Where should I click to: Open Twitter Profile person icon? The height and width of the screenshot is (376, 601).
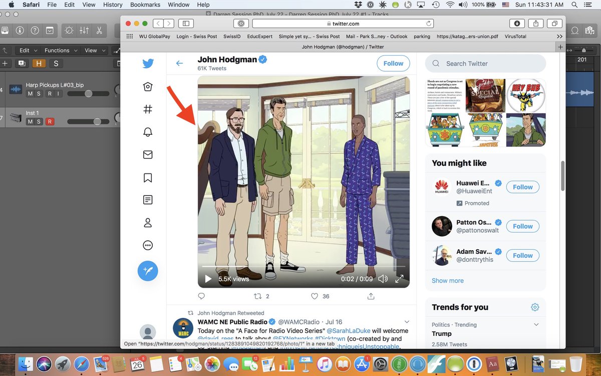pyautogui.click(x=148, y=223)
